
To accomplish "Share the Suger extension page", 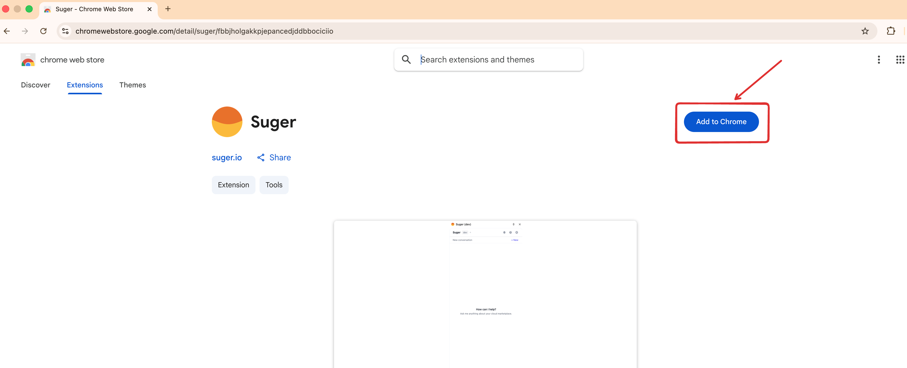I will [274, 157].
